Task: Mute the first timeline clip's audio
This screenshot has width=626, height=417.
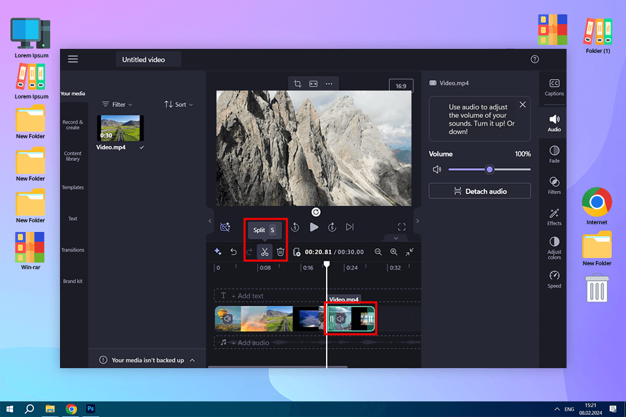Action: pyautogui.click(x=227, y=319)
